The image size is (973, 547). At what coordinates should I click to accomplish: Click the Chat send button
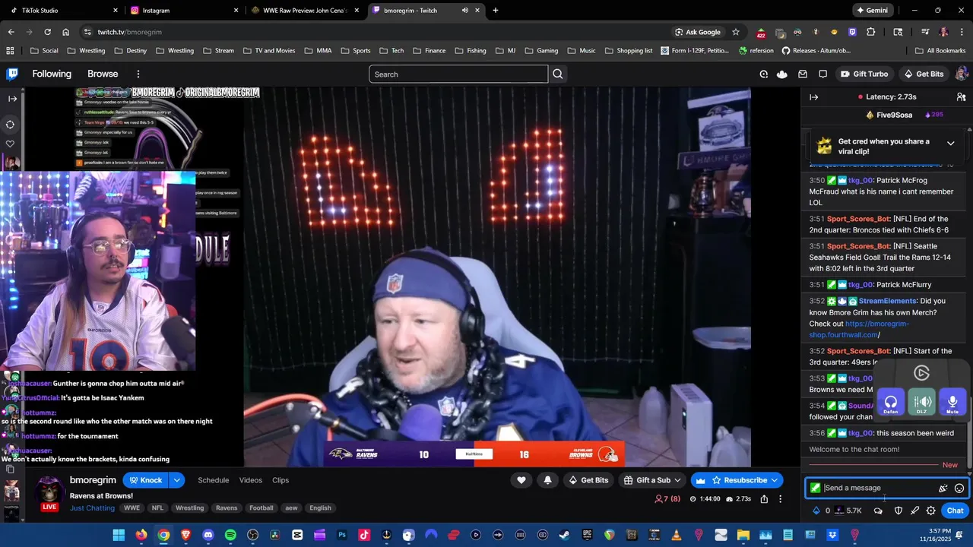point(955,511)
